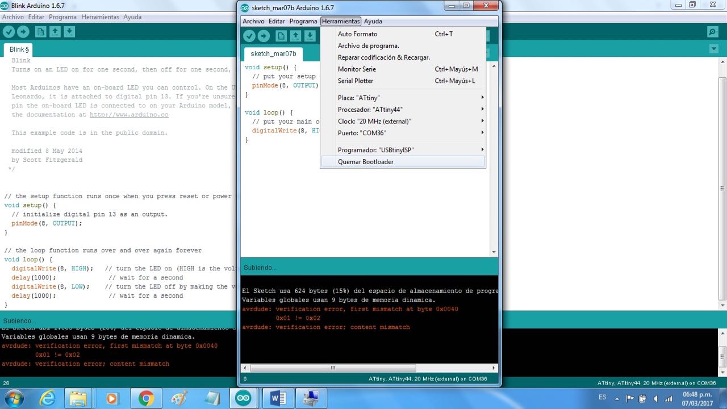This screenshot has width=727, height=409.
Task: Click "by Scott Fitzgerald" comment in Blink
Action: [47, 160]
